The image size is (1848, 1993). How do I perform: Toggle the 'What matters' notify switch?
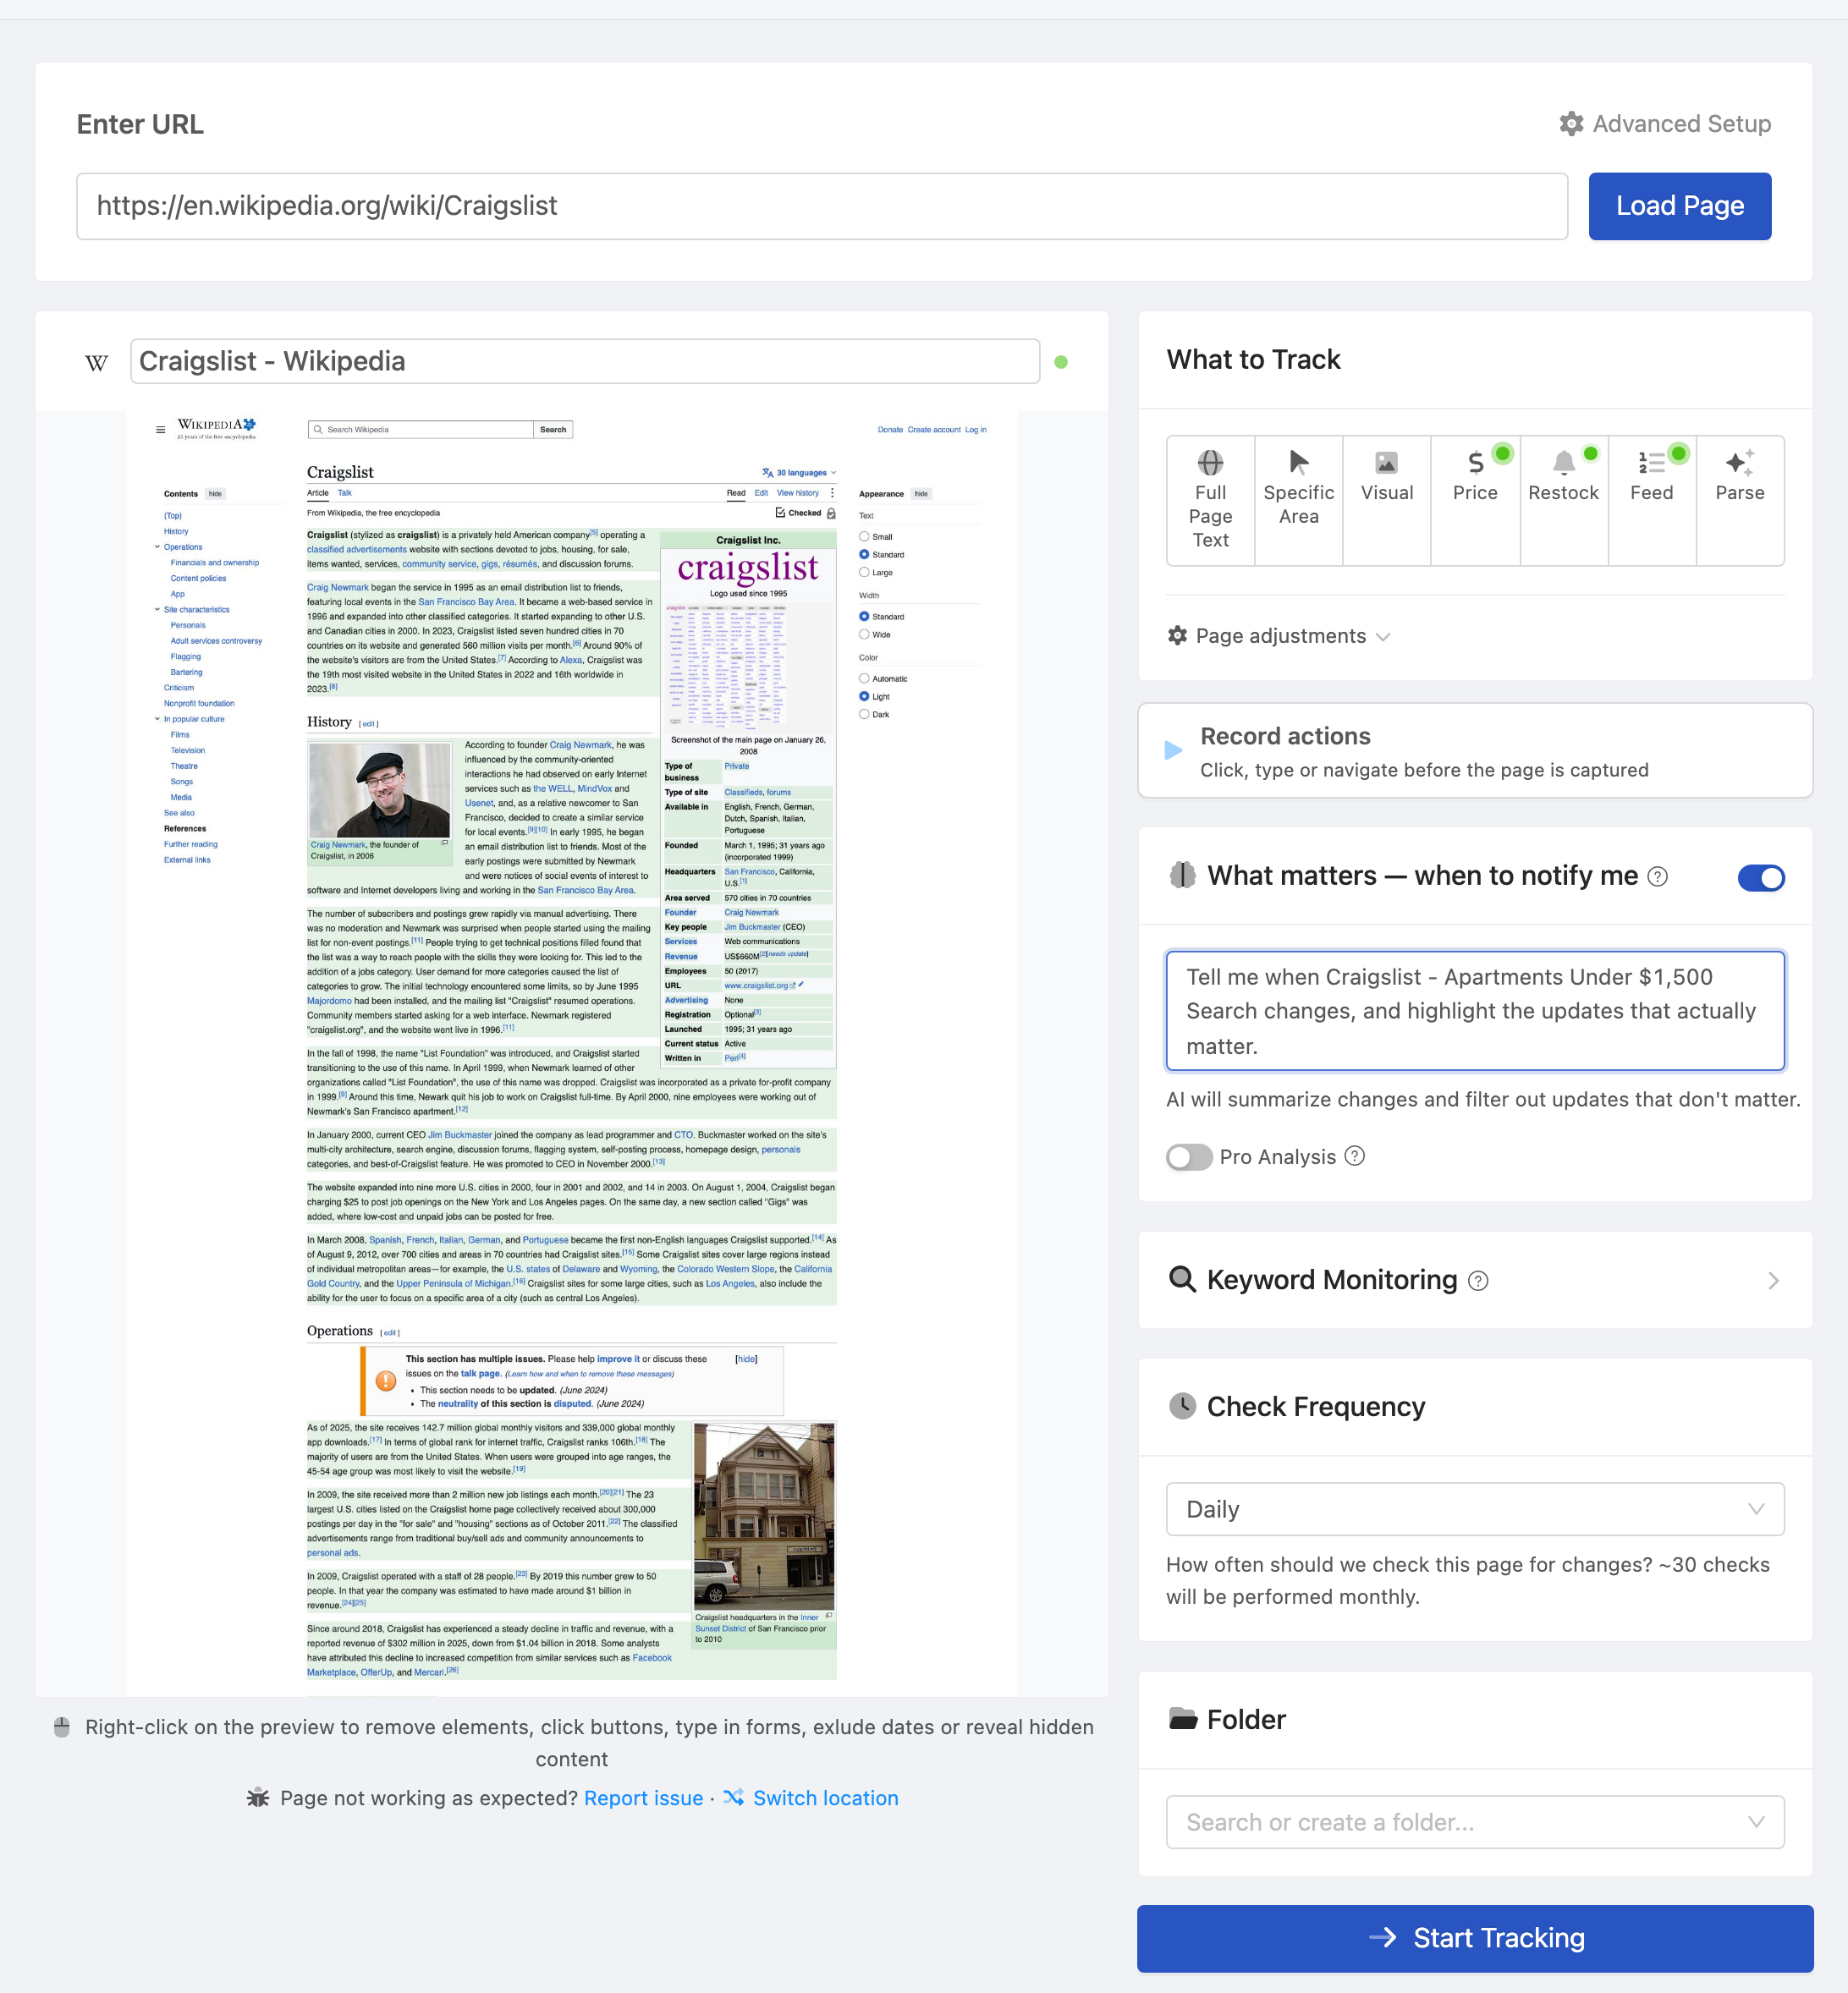pos(1760,877)
